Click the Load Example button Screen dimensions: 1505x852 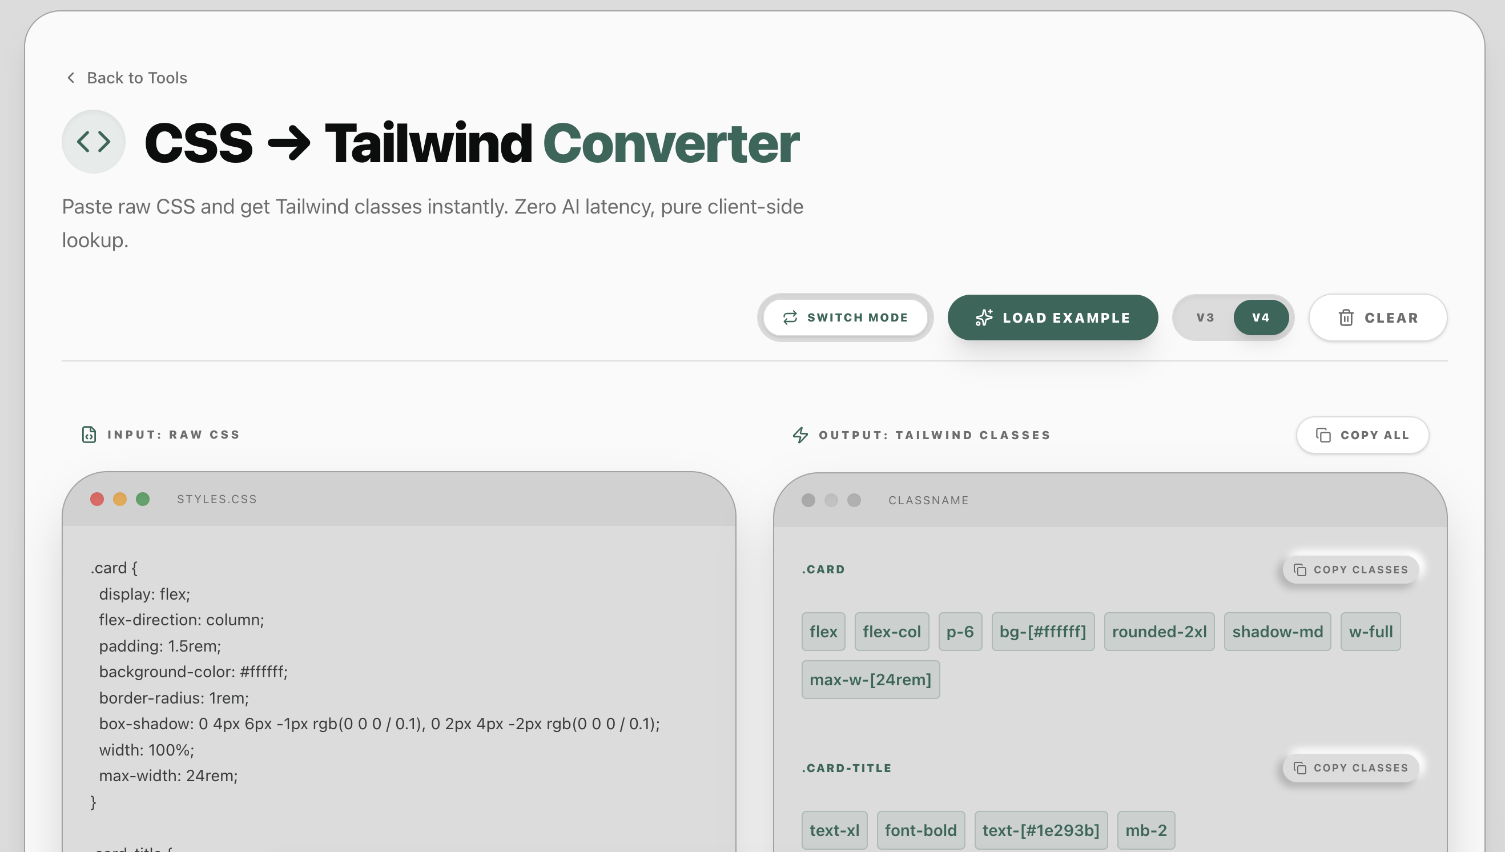click(x=1052, y=318)
